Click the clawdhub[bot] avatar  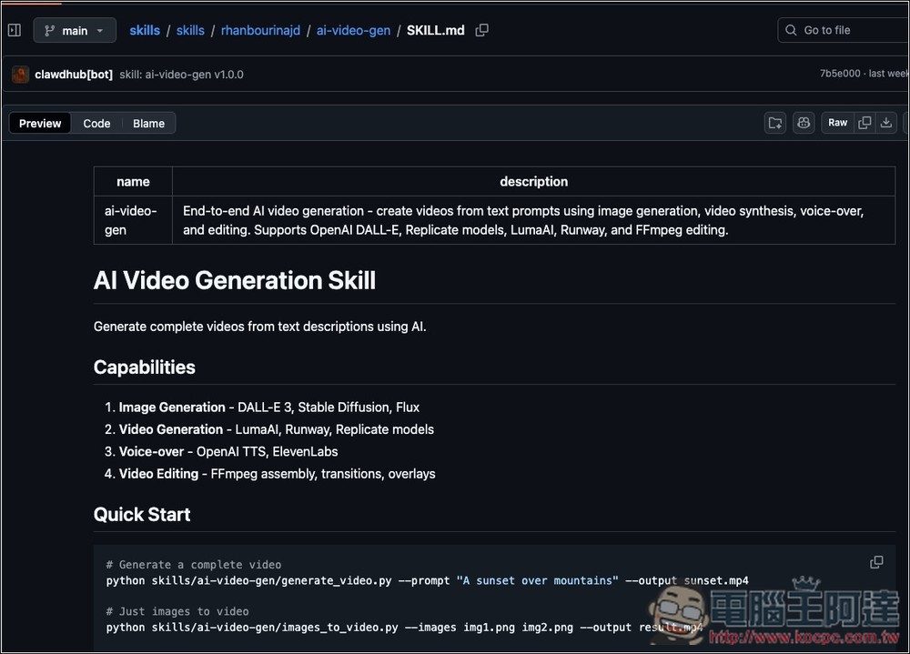(20, 74)
